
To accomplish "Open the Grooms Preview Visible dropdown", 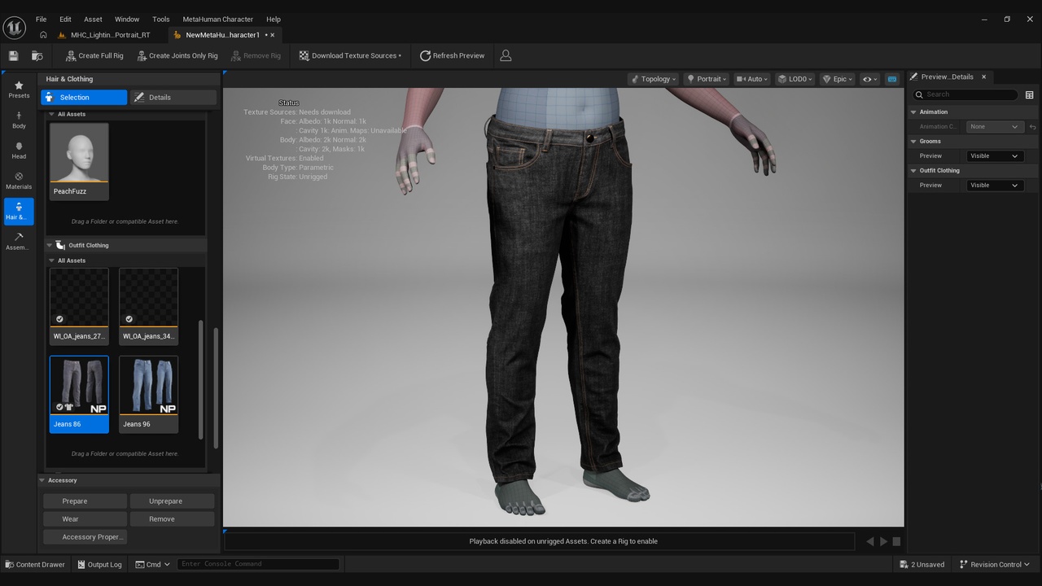I will pos(994,156).
